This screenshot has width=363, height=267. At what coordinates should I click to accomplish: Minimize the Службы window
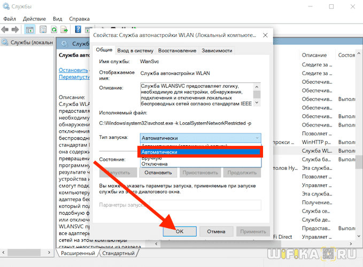click(x=310, y=6)
